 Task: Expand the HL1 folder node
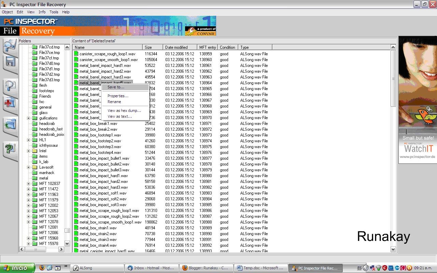point(29,140)
